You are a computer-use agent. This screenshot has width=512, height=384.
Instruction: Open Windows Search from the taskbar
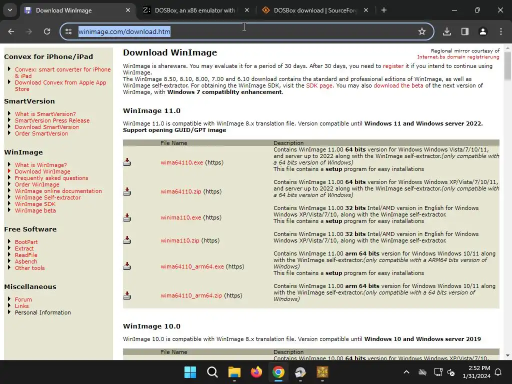pyautogui.click(x=212, y=372)
